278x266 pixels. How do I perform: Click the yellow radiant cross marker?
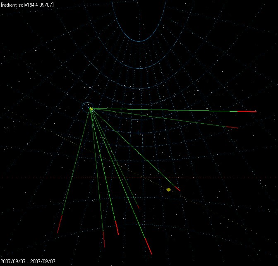(91, 109)
